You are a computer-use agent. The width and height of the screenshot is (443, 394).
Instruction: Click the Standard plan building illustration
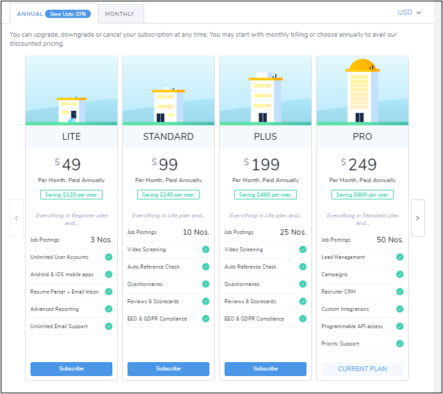pos(168,105)
